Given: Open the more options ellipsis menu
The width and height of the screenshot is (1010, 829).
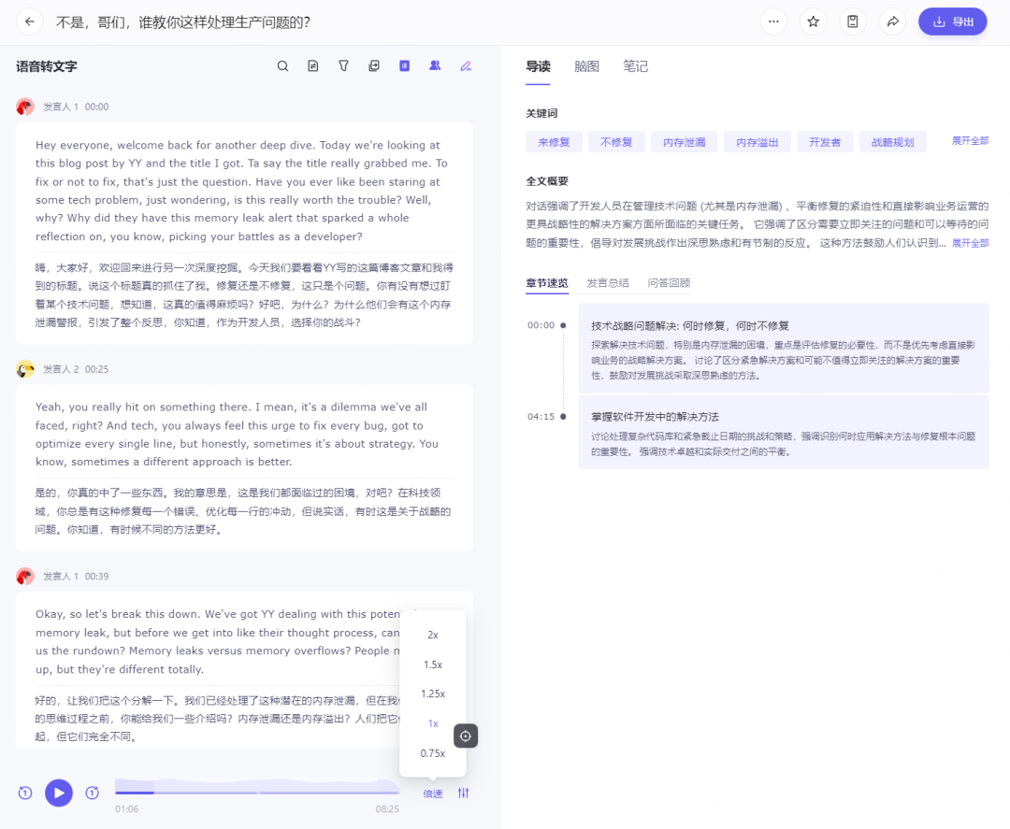Looking at the screenshot, I should [x=773, y=21].
